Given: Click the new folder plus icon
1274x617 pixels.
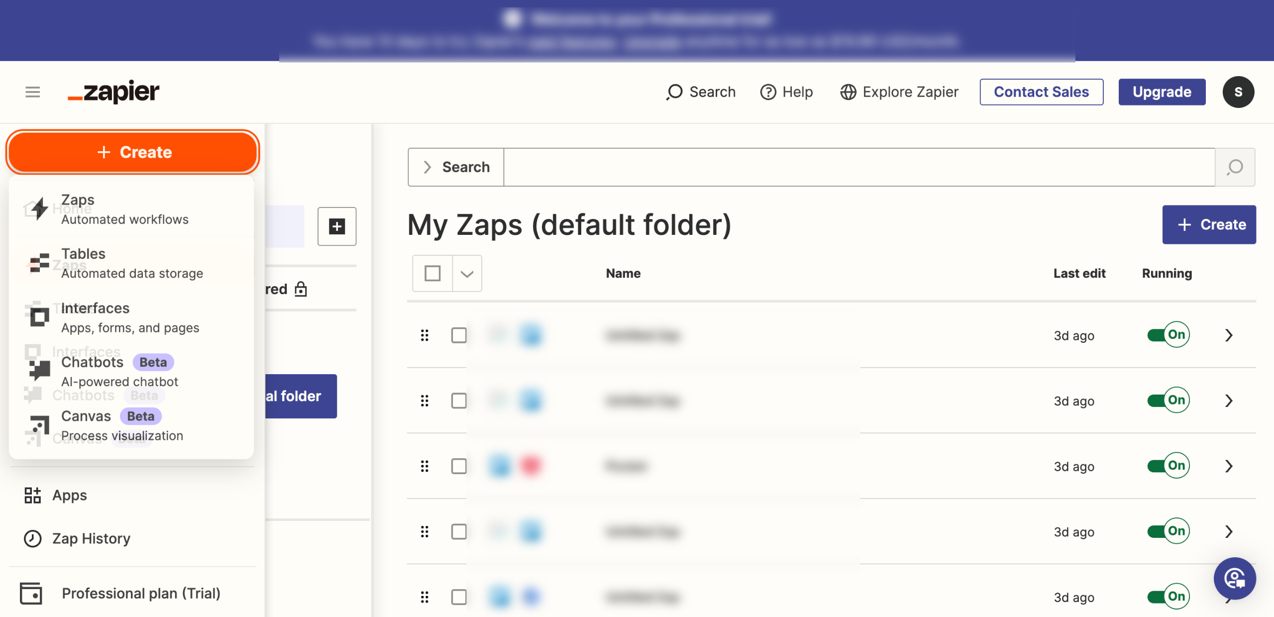Looking at the screenshot, I should tap(337, 226).
